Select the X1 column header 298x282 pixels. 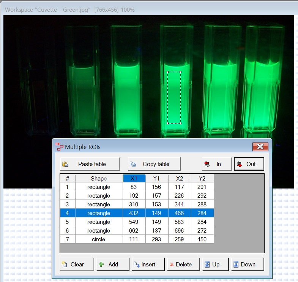pyautogui.click(x=134, y=178)
